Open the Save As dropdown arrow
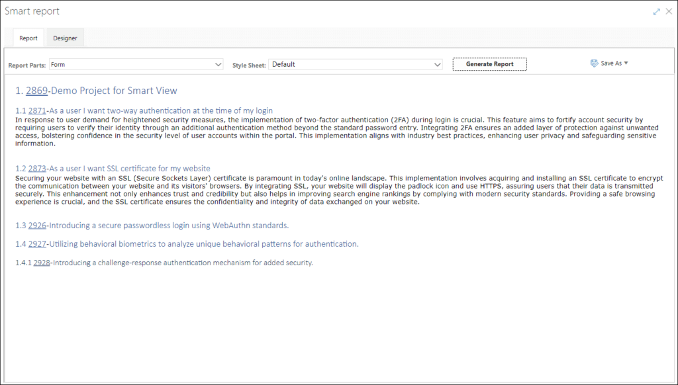The image size is (678, 385). click(626, 64)
